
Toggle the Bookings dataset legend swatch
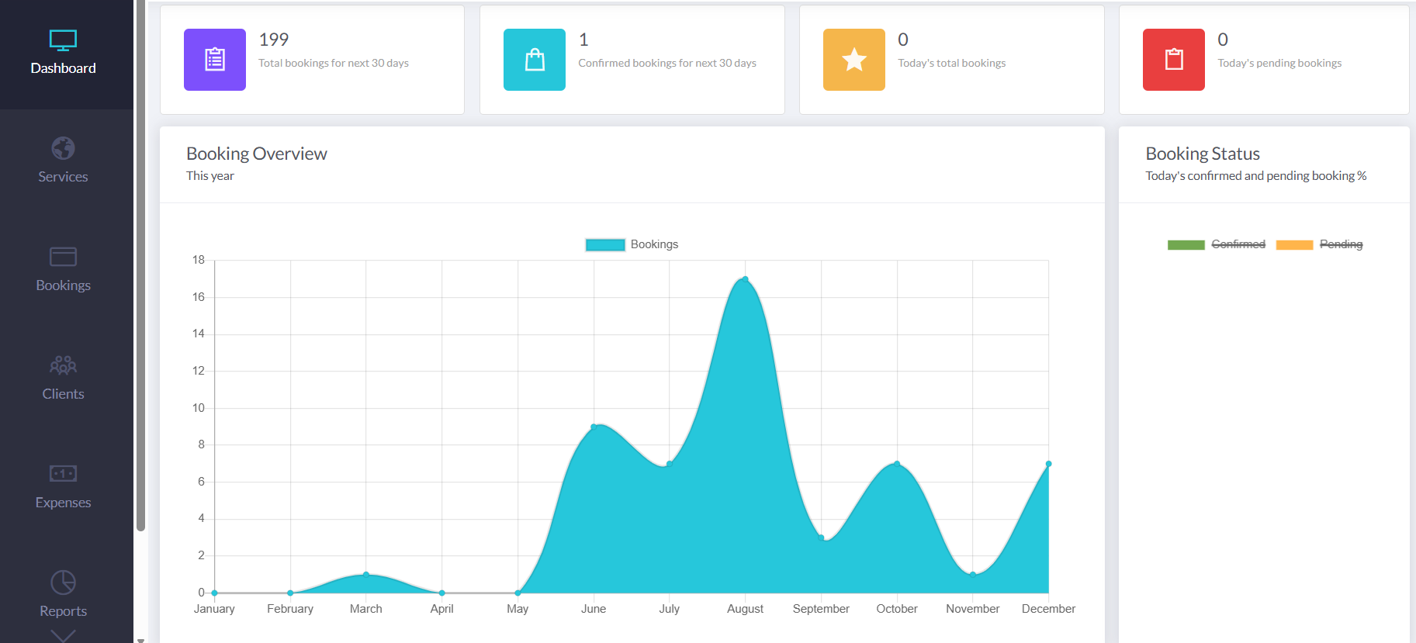pos(605,245)
